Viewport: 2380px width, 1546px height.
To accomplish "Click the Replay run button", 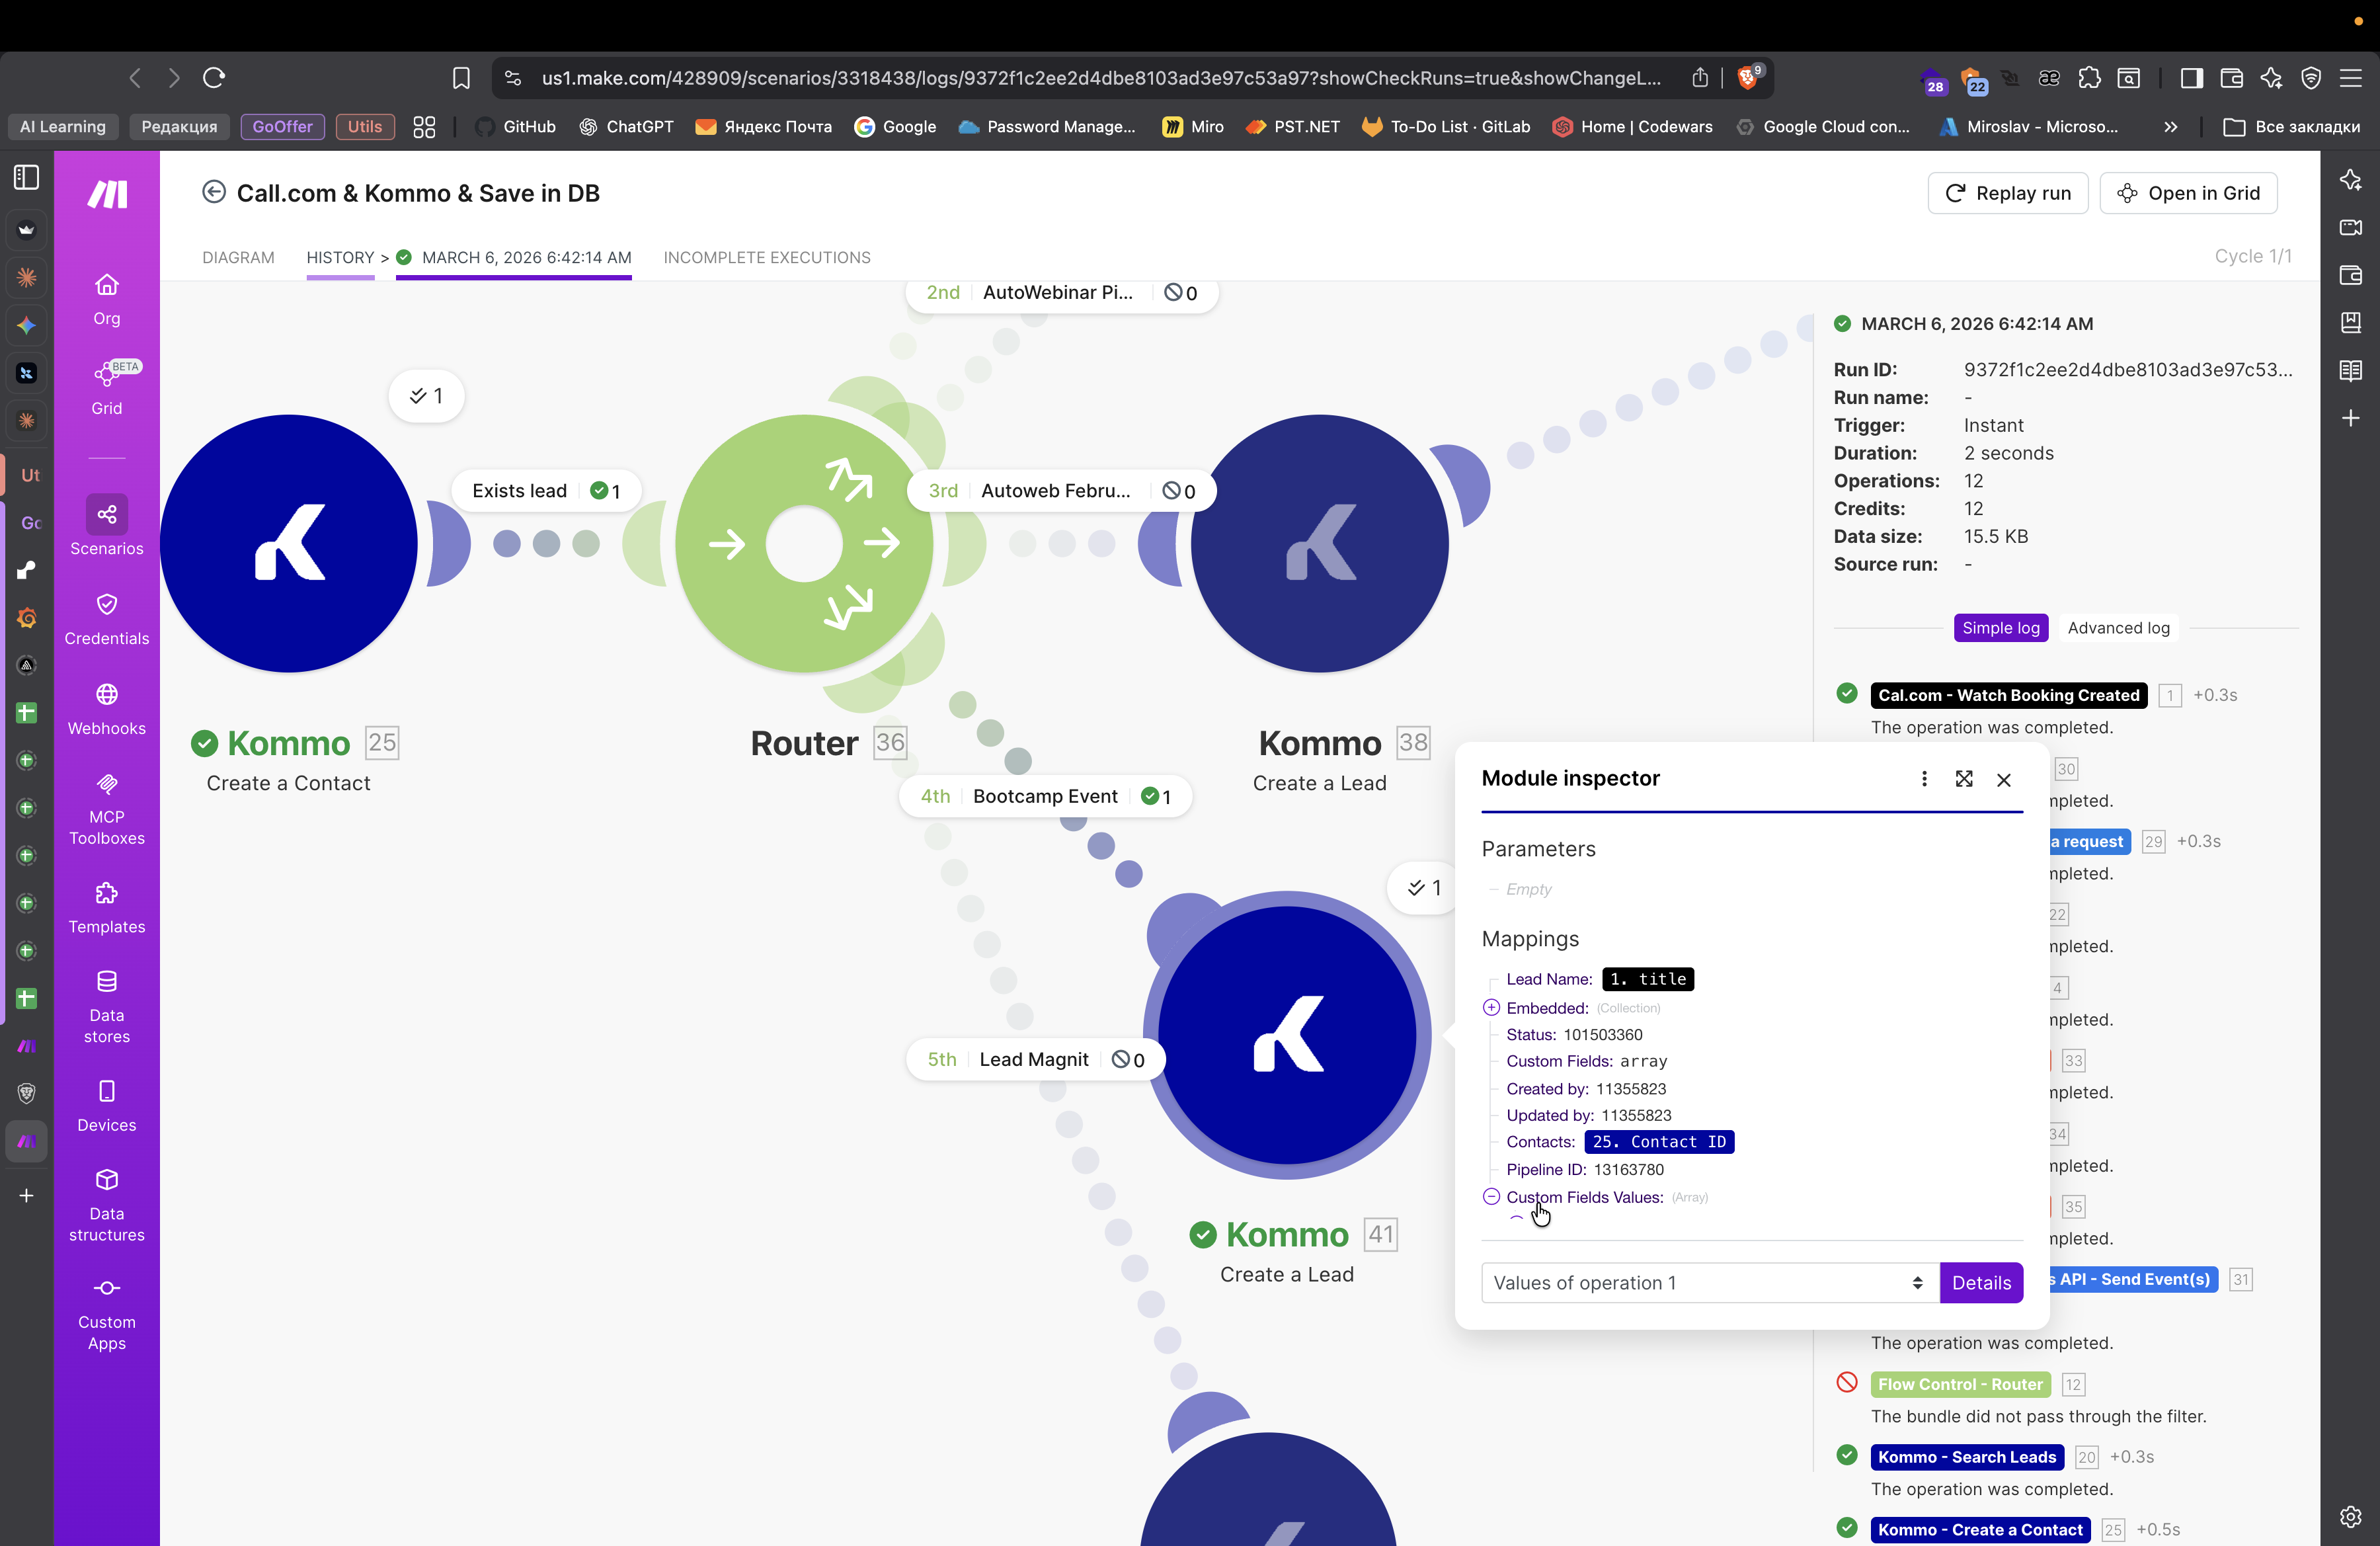I will (x=2007, y=193).
